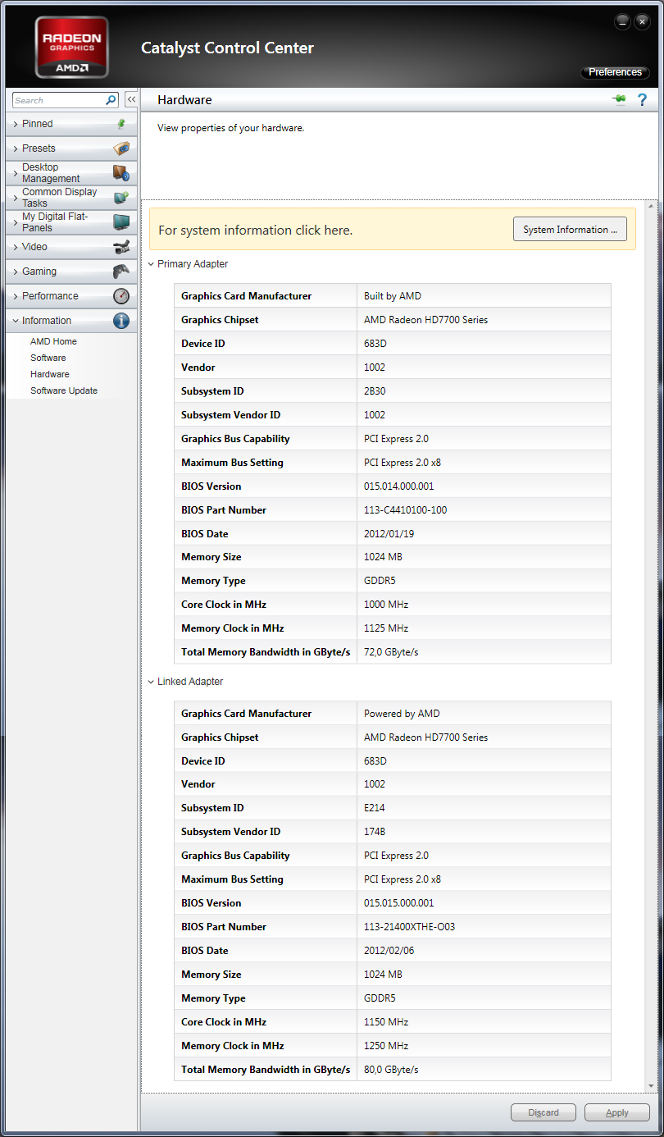Viewport: 664px width, 1137px height.
Task: Click the Common Display Tasks icon
Action: coord(121,198)
